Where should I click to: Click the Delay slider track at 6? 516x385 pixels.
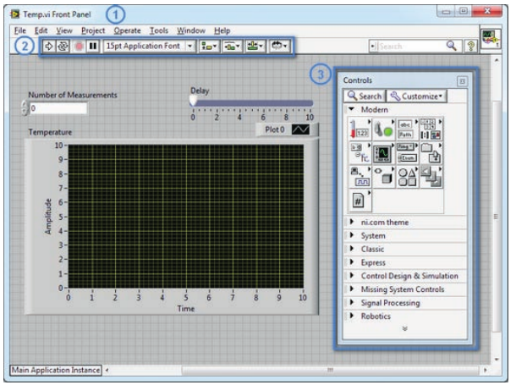point(263,103)
